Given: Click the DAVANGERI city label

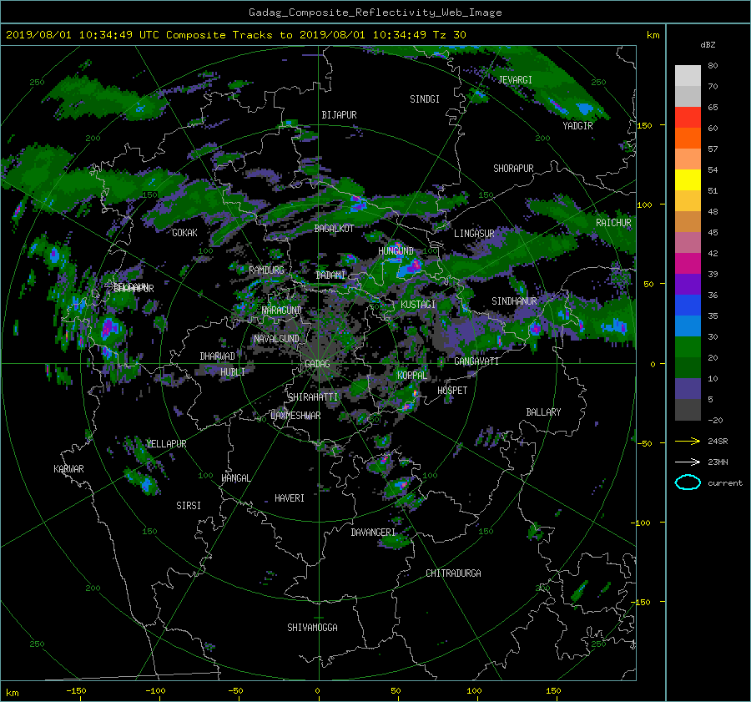Looking at the screenshot, I should click(x=373, y=533).
